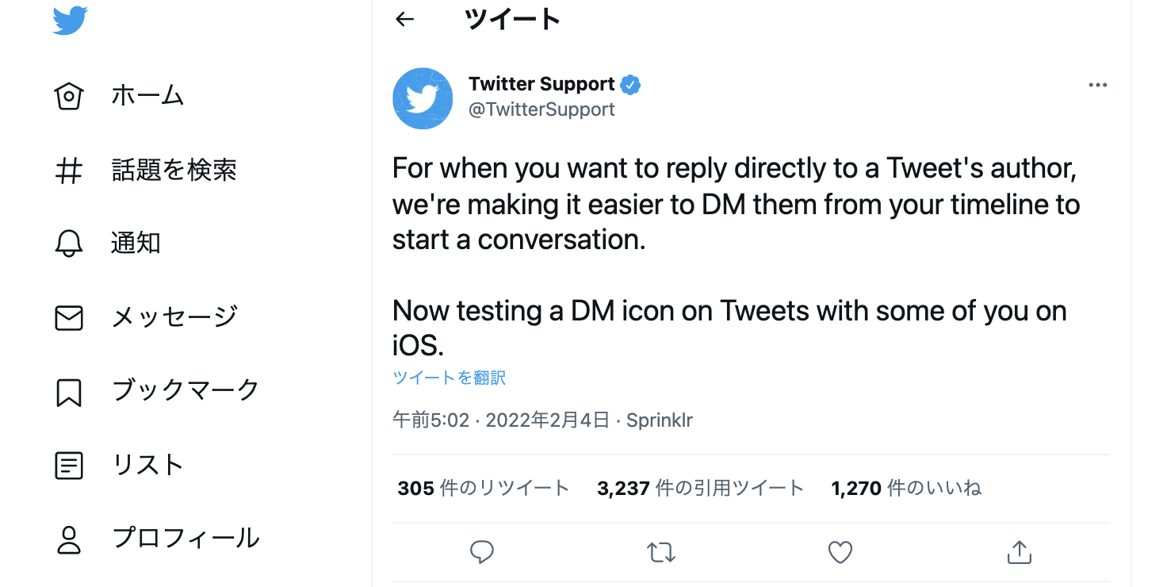View 305 件のリツイート list

point(483,489)
